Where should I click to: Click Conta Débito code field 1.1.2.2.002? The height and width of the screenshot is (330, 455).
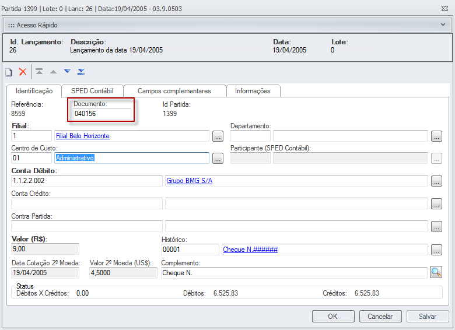[x=87, y=181]
